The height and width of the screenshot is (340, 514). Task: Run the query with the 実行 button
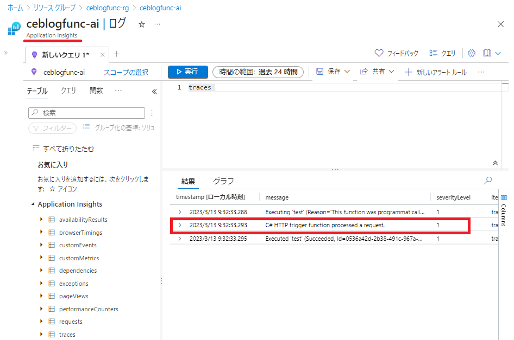(x=188, y=72)
